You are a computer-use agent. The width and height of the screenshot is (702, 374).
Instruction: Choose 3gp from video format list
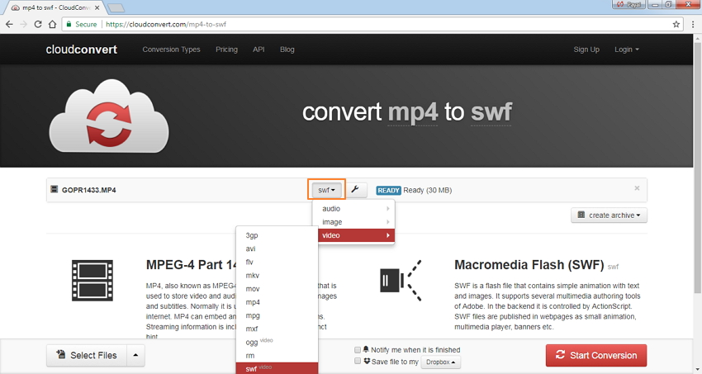coord(277,235)
